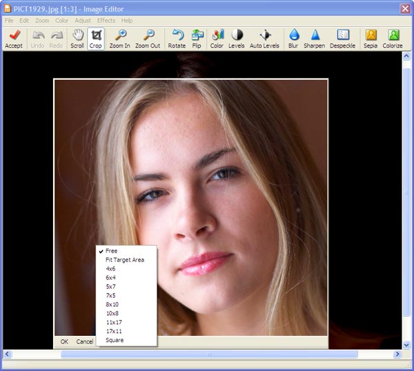Open the Edit menu
Image resolution: width=414 pixels, height=371 pixels.
(24, 21)
